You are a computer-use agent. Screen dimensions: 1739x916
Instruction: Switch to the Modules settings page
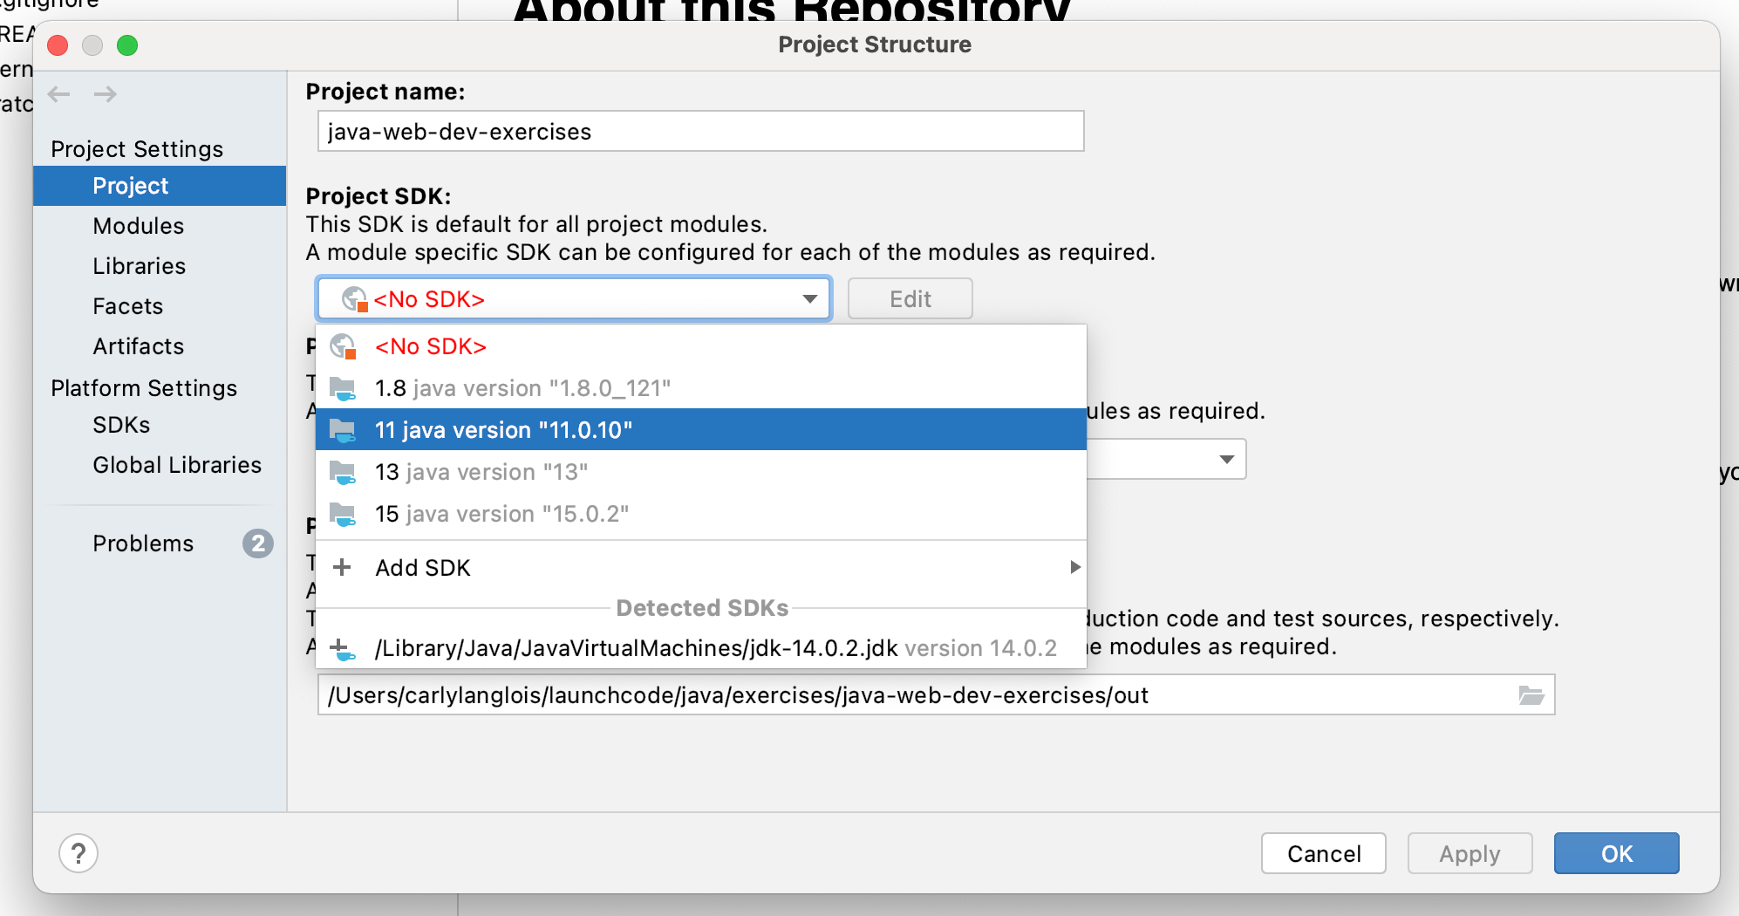[x=138, y=226]
